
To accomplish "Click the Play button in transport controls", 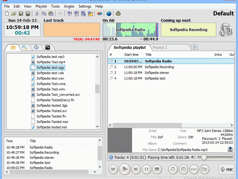I will tap(125, 169).
